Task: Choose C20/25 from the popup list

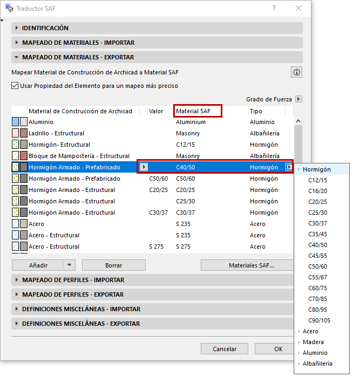Action: (x=317, y=202)
